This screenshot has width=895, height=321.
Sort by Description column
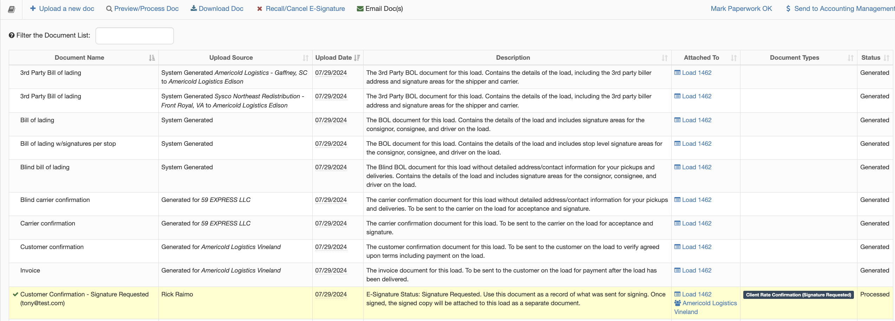click(x=517, y=58)
